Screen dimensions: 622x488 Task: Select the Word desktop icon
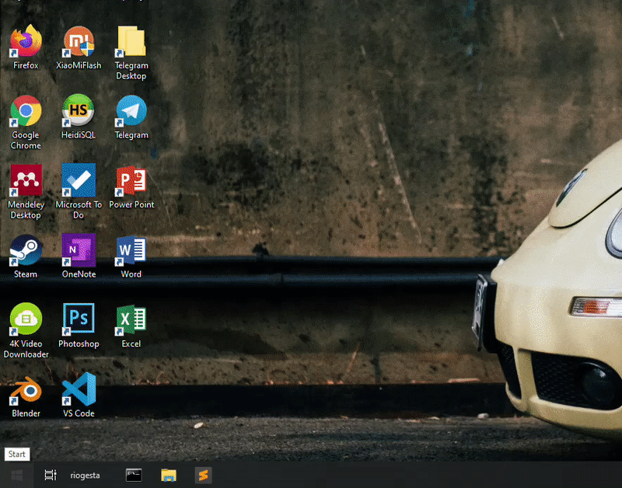[x=131, y=250]
